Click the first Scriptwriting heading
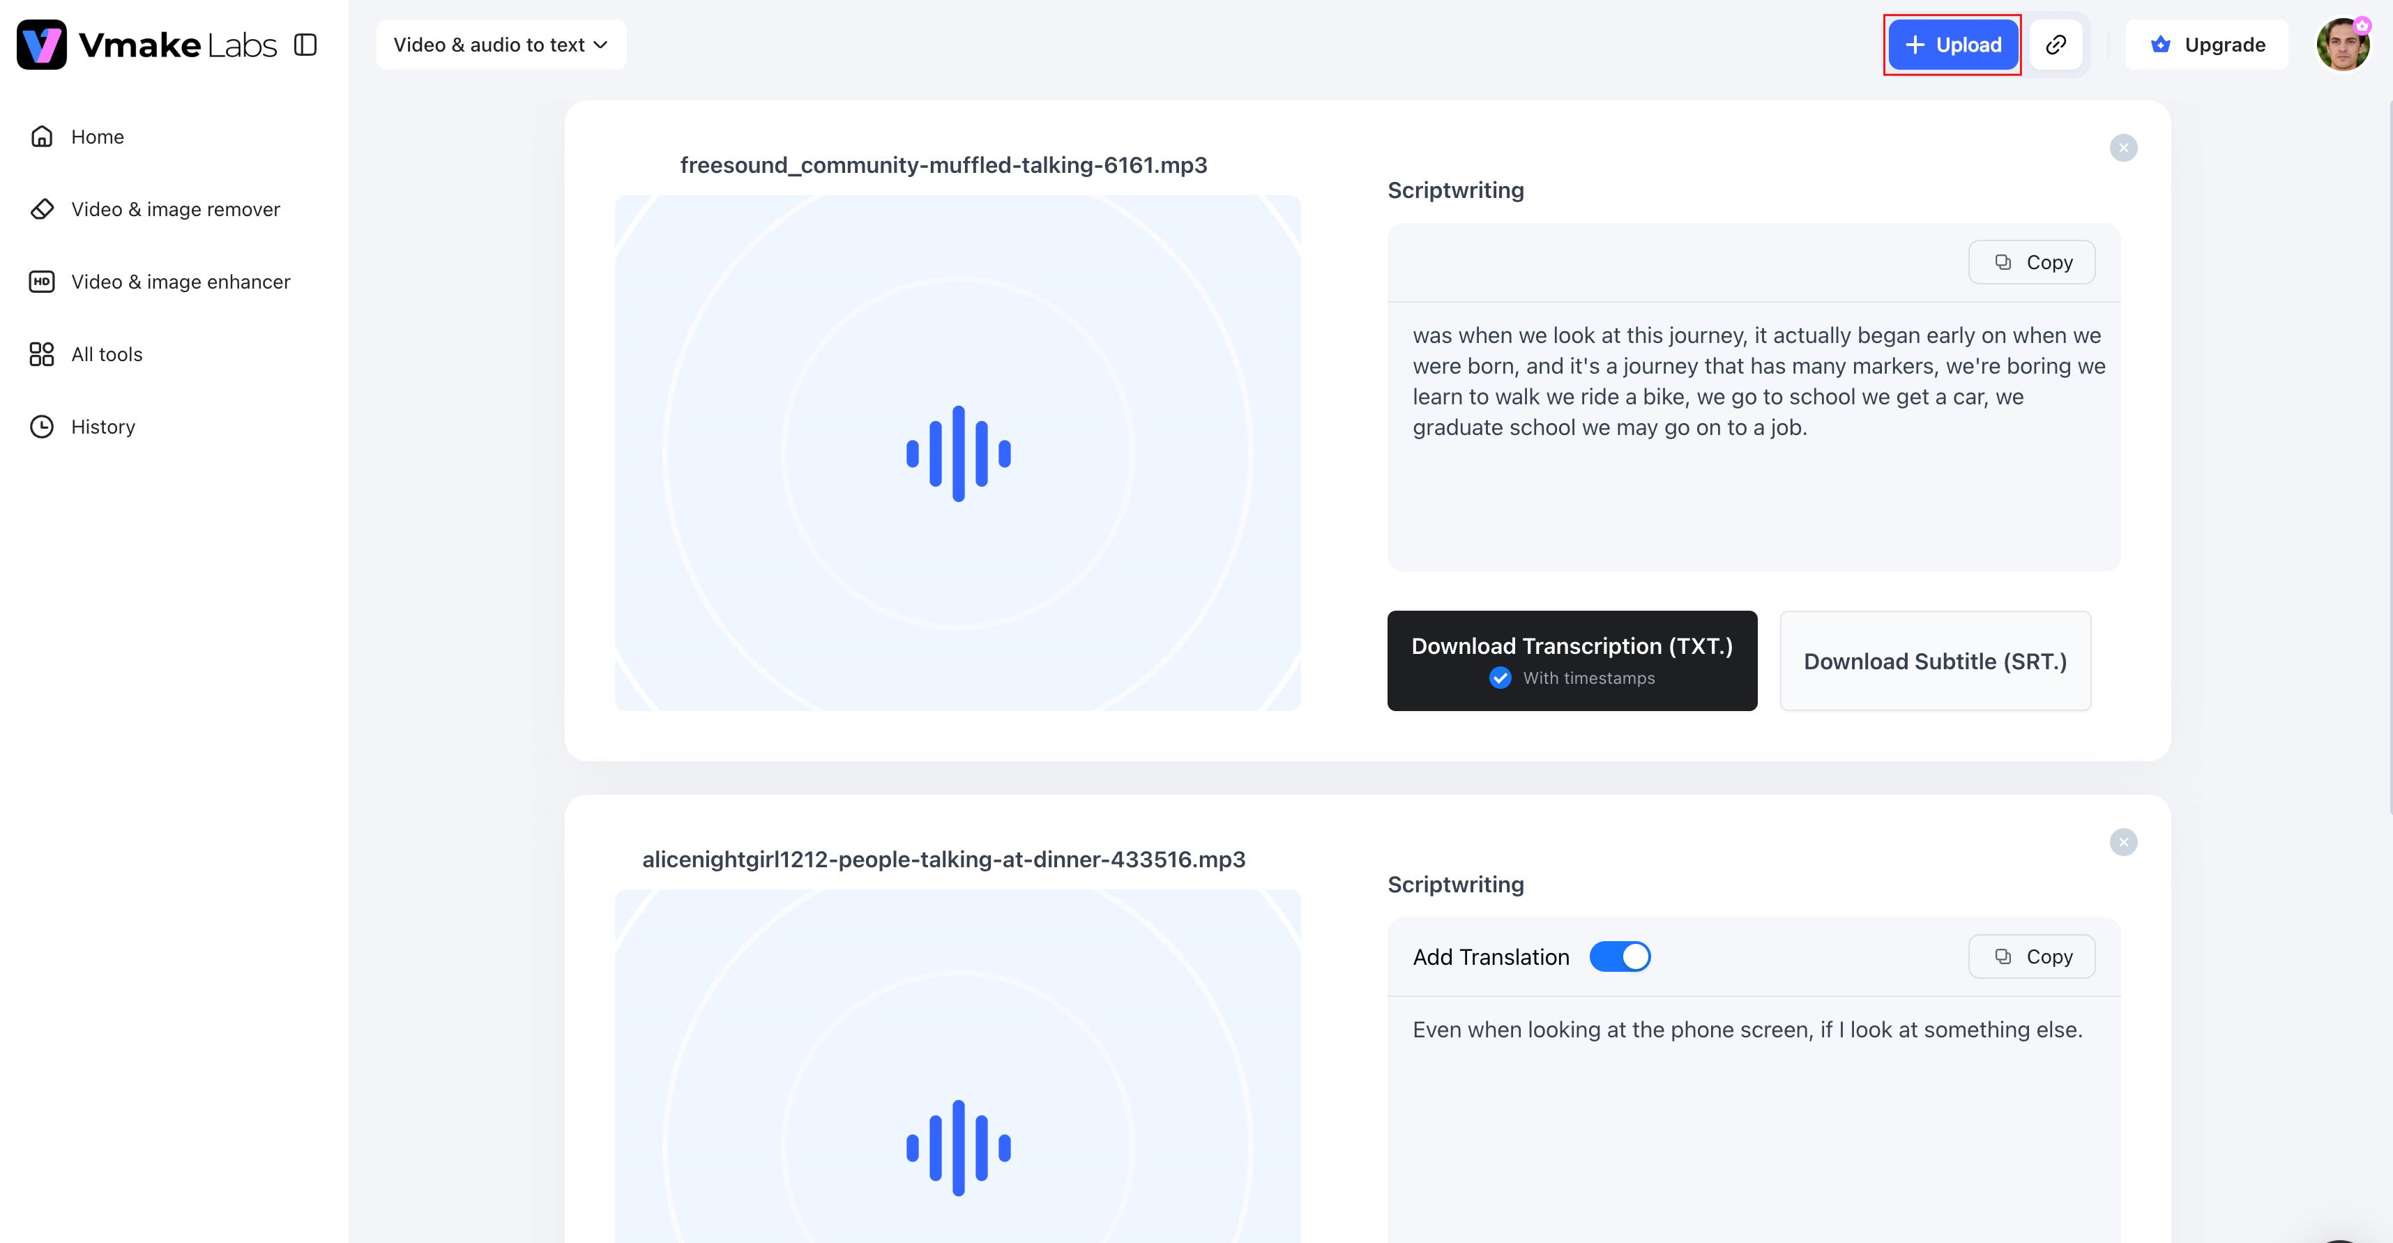This screenshot has width=2393, height=1243. pyautogui.click(x=1456, y=190)
